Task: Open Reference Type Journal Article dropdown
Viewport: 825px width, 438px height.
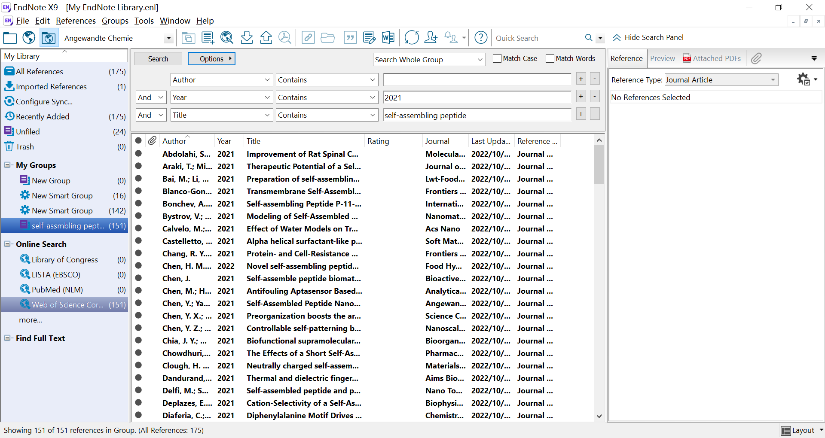Action: 721,80
